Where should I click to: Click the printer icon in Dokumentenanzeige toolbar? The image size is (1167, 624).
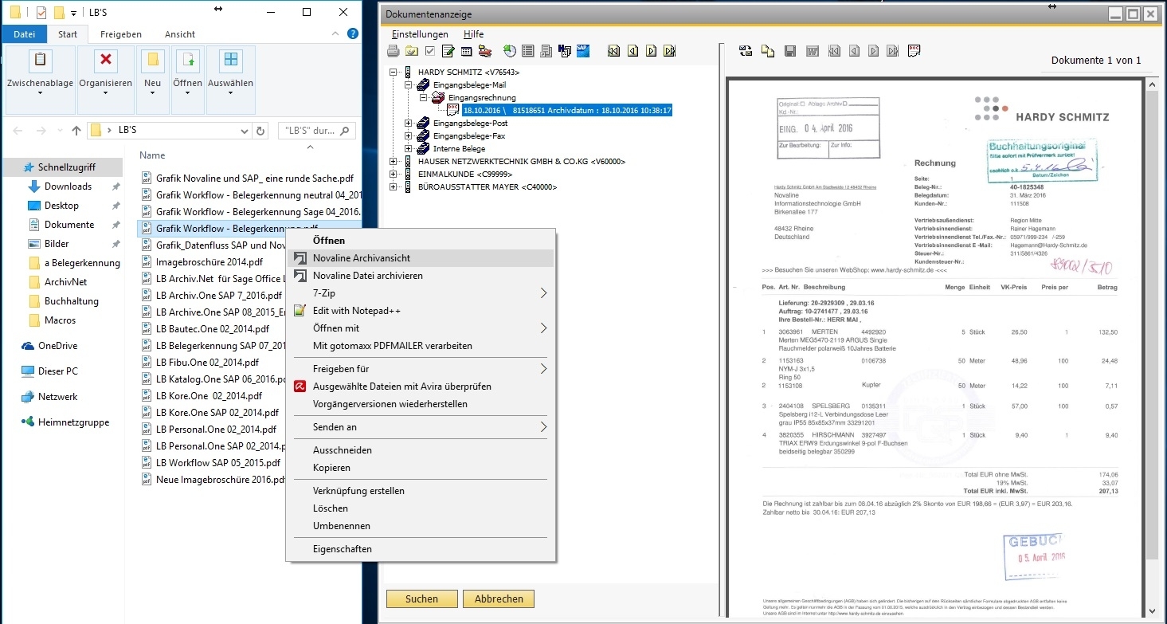pyautogui.click(x=393, y=52)
